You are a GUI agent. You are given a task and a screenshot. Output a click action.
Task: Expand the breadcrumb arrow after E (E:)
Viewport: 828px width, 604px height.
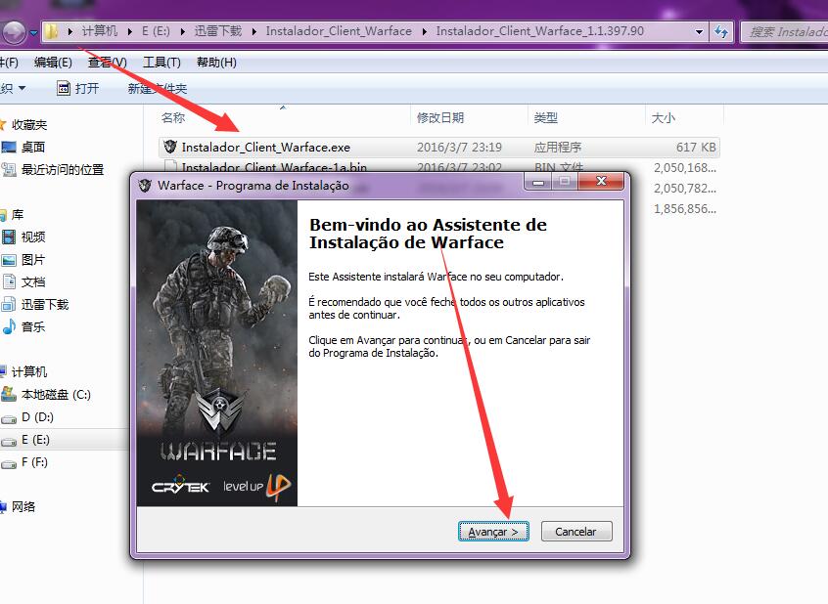[182, 31]
